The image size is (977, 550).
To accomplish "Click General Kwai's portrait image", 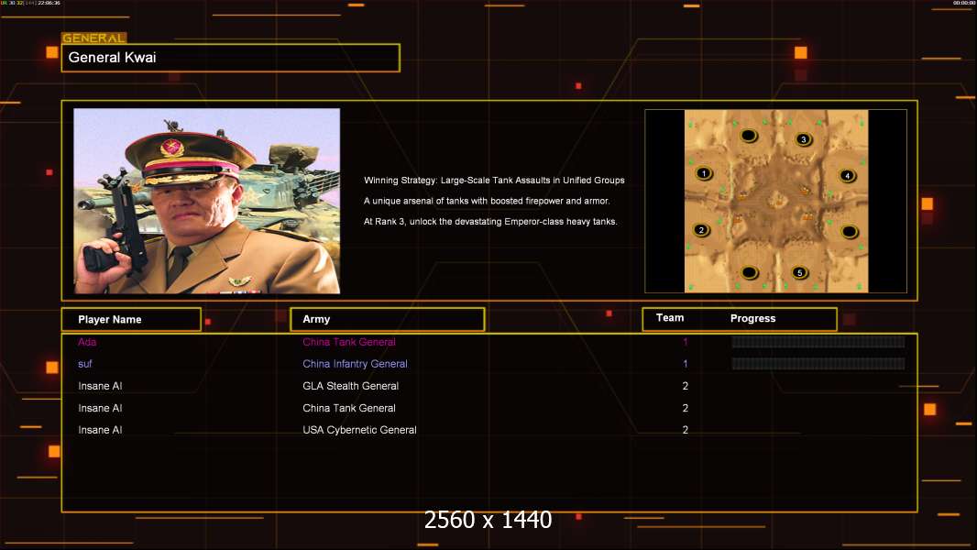I will click(207, 201).
